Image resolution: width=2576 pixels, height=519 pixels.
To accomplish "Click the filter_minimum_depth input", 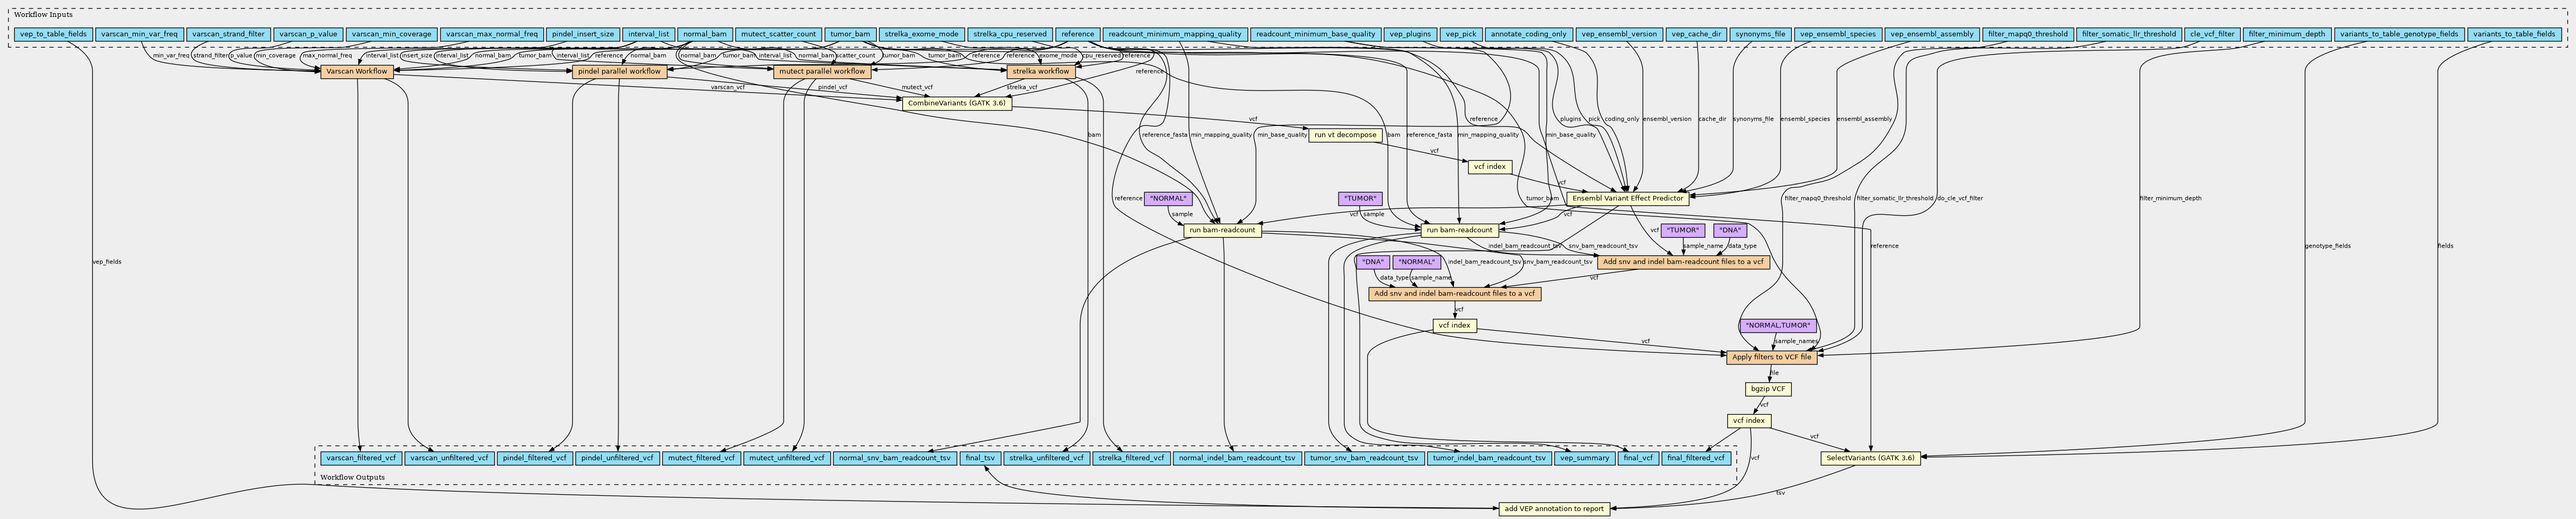I will (x=2286, y=34).
